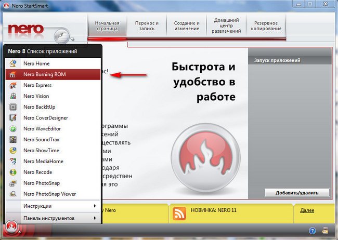Screen dimensions: 338x240
Task: Open the Домашний центр развлечений tab
Action: tap(226, 26)
